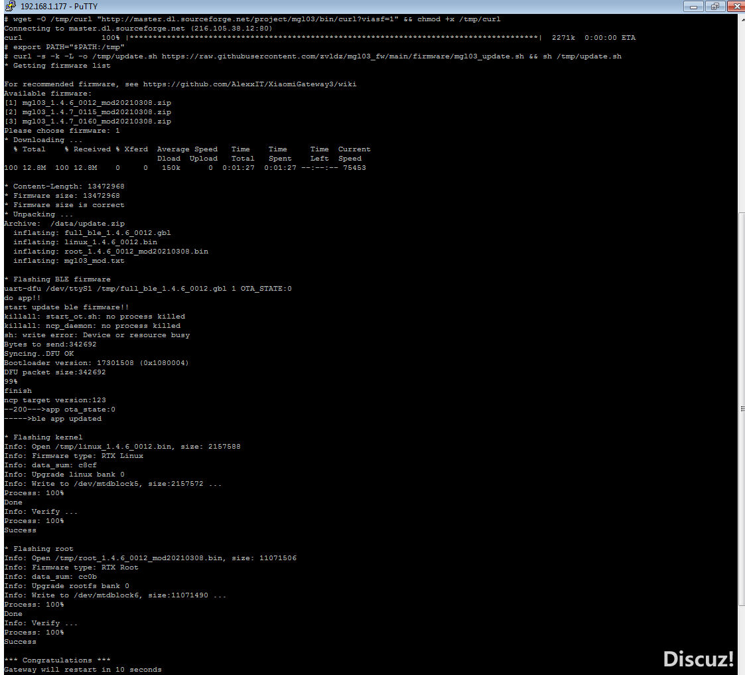Click 'Gateway will restart in 10 seconds'
This screenshot has width=745, height=675.
(x=83, y=670)
